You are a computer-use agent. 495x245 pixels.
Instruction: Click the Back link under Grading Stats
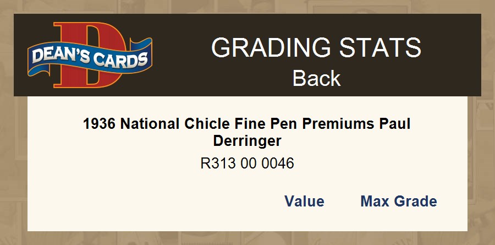click(x=316, y=79)
